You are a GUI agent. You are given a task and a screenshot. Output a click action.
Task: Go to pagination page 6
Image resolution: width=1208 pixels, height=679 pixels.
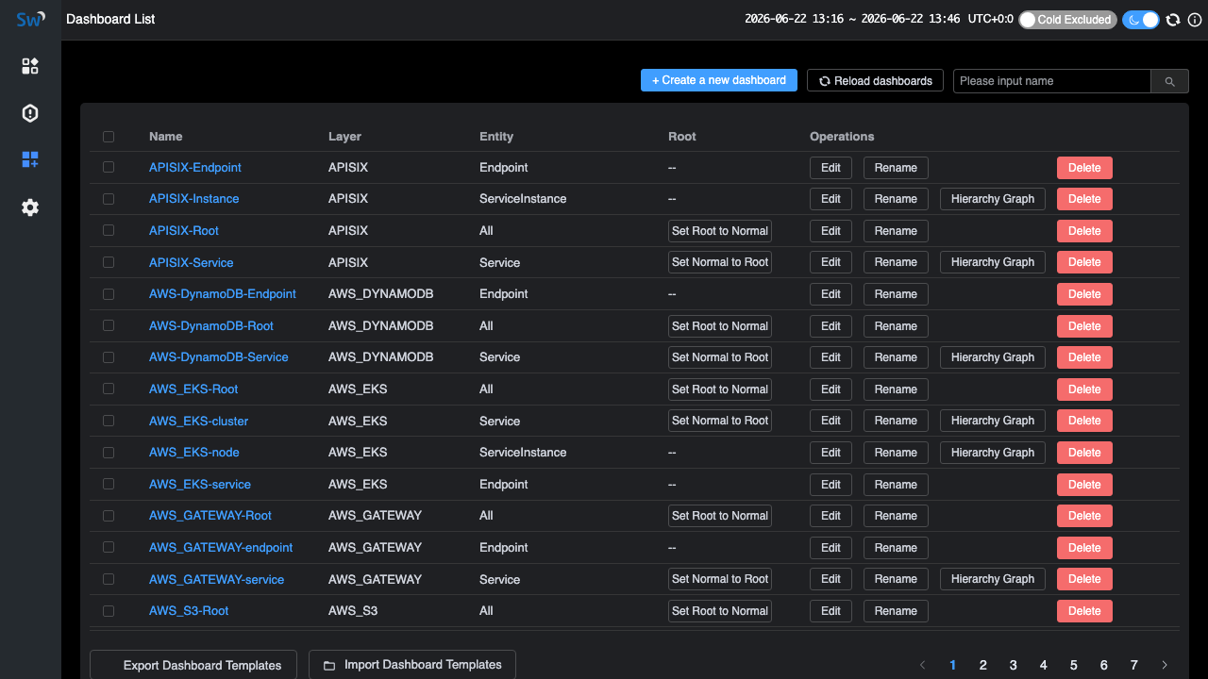1104,665
